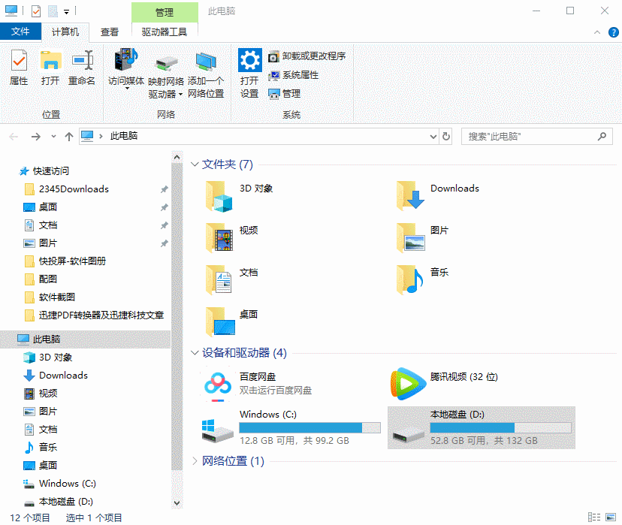Open 快投屏-软件图册 folder
The height and width of the screenshot is (525, 622).
[x=72, y=261]
